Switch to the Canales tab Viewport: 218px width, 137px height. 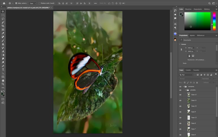188,70
